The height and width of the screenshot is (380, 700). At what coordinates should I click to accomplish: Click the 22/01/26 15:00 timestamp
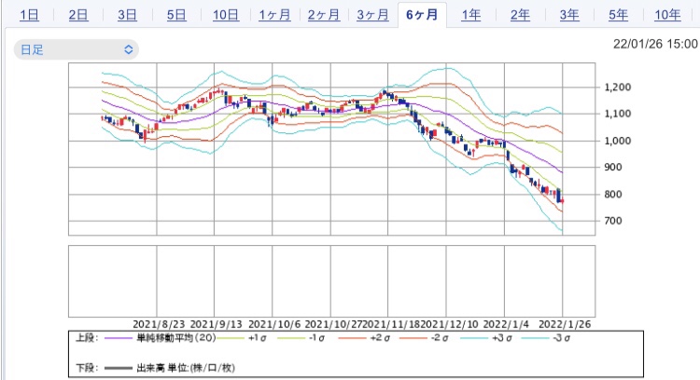[655, 44]
